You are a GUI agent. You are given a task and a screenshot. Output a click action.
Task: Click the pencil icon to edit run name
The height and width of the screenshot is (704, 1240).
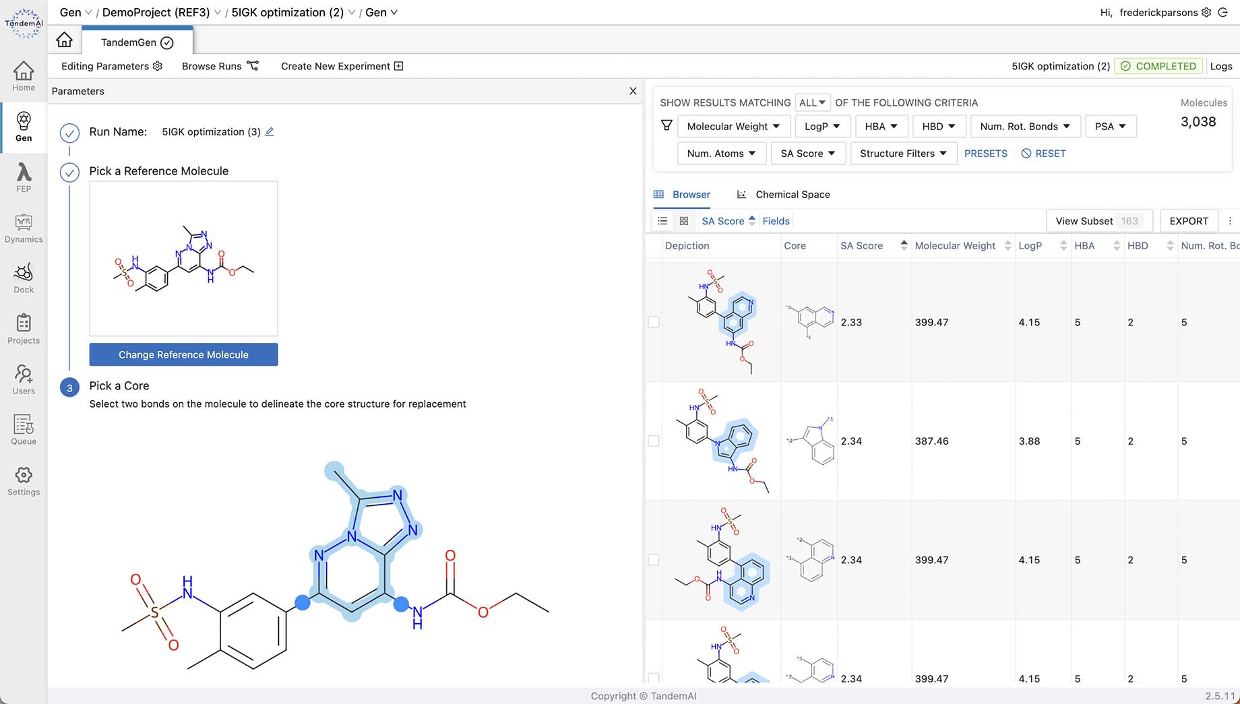[x=270, y=132]
